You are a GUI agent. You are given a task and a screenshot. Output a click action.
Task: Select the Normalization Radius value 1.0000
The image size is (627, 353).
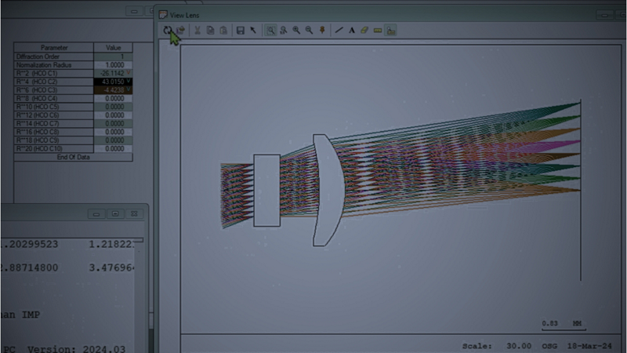click(x=113, y=65)
